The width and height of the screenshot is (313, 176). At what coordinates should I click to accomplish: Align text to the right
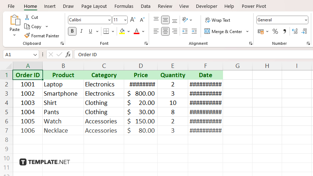click(x=175, y=31)
